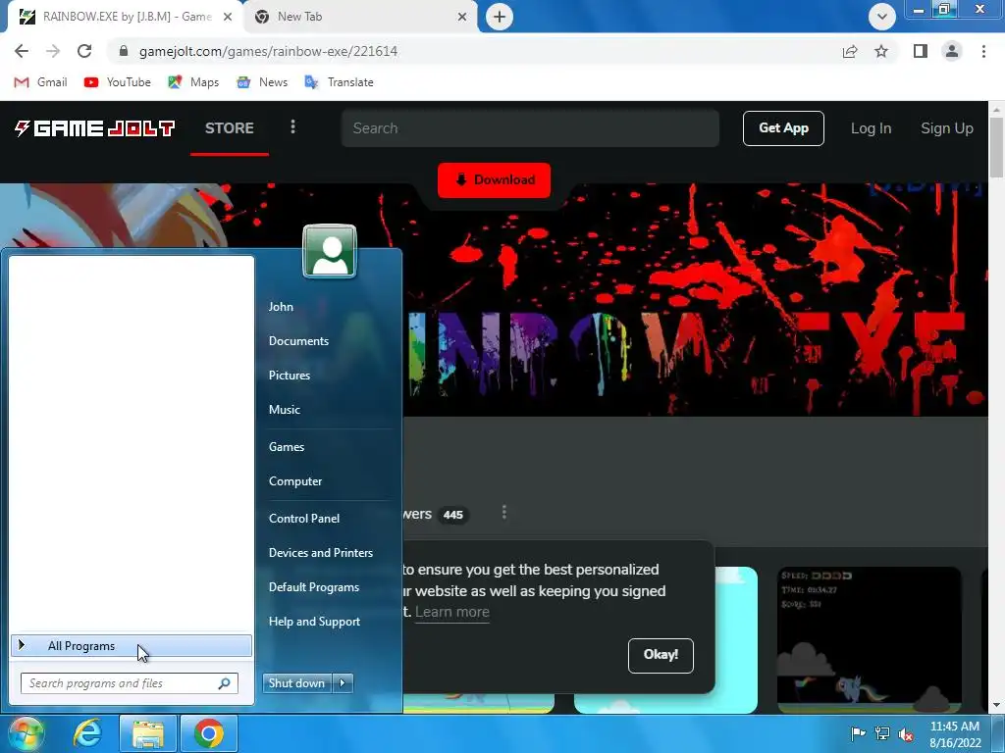Share this page via address bar icon
The height and width of the screenshot is (753, 1005).
pos(850,51)
